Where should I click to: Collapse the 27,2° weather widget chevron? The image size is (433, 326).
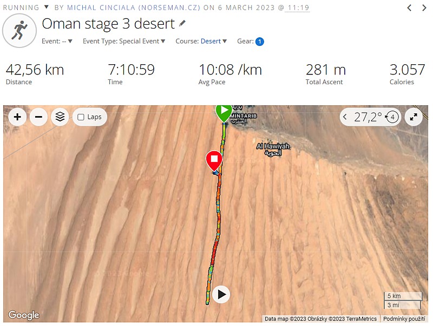[x=345, y=117]
